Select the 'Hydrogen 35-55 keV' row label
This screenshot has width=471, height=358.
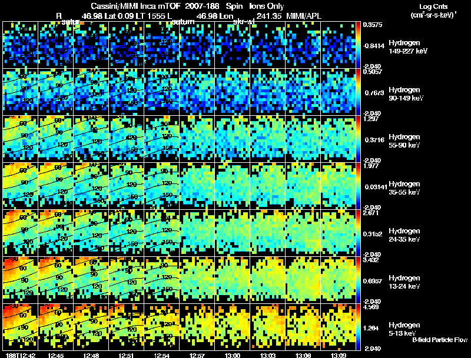pos(404,188)
